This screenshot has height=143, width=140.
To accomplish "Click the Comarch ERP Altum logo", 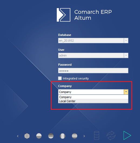I will (x=84, y=15).
